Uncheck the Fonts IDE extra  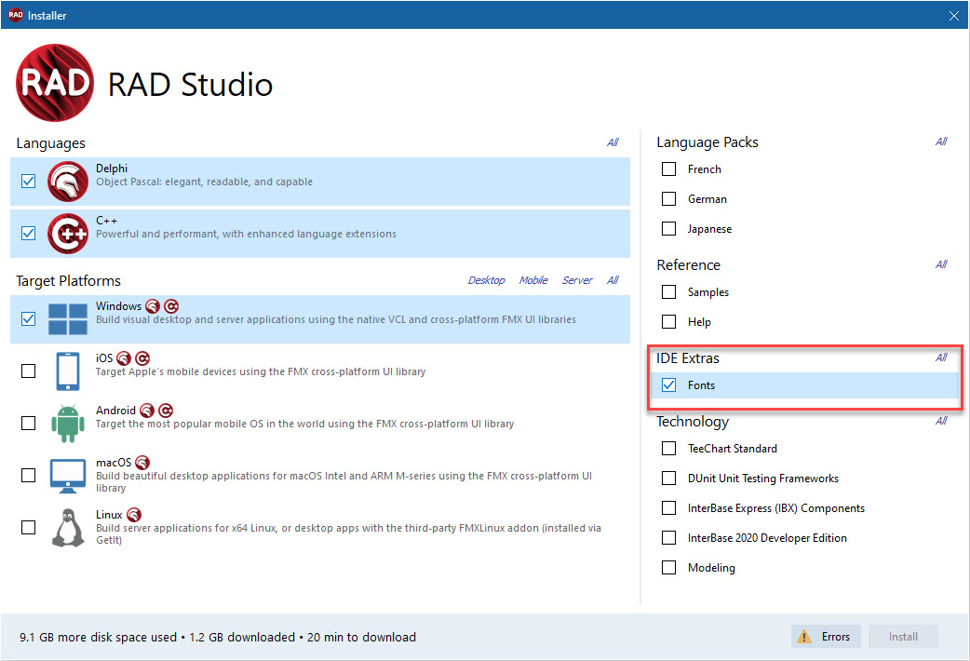pos(668,385)
